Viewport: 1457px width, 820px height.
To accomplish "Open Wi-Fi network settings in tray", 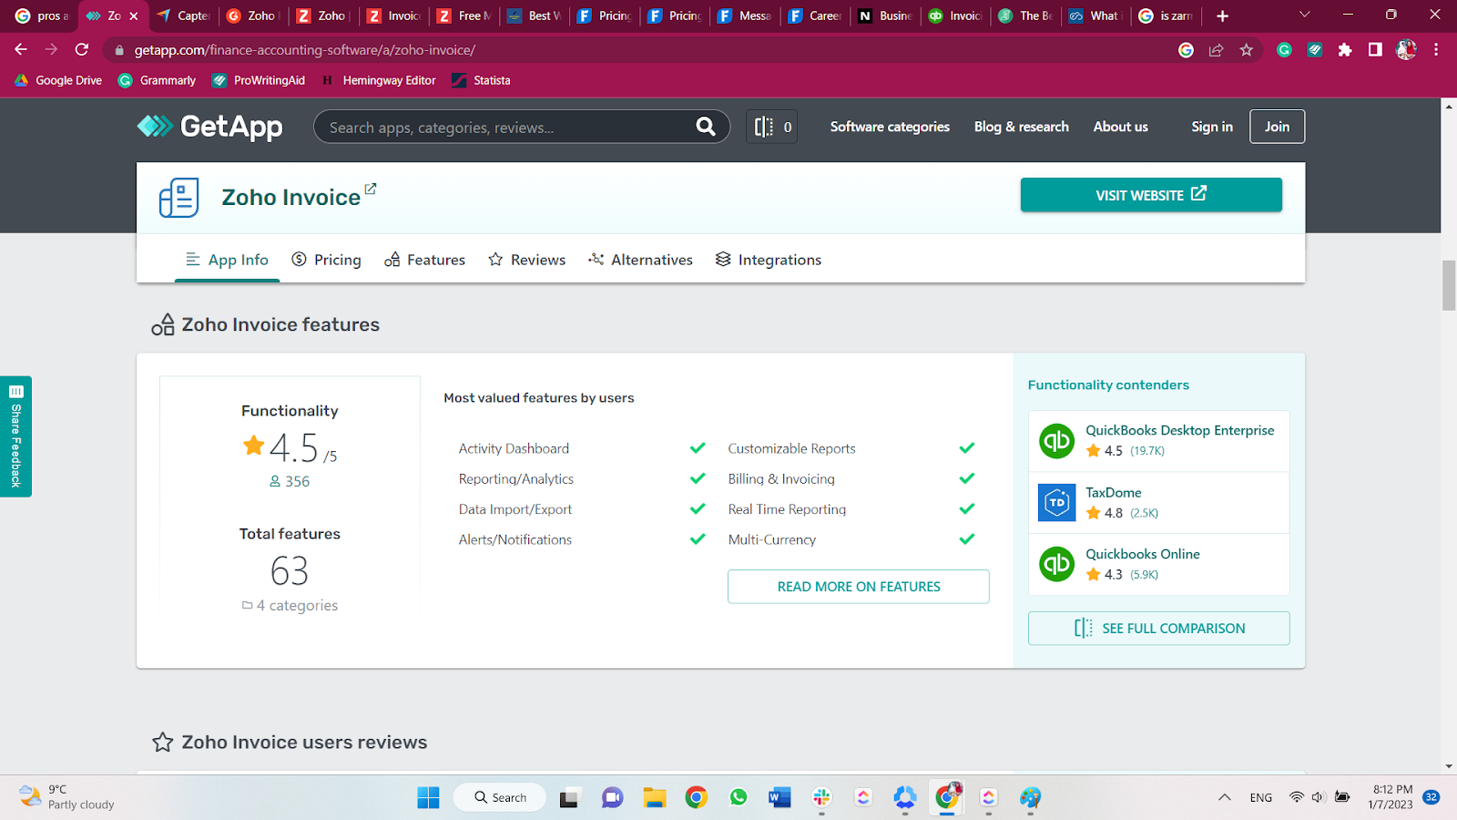I will (1297, 797).
